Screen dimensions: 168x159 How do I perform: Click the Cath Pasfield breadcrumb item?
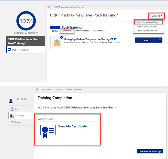tap(47, 89)
